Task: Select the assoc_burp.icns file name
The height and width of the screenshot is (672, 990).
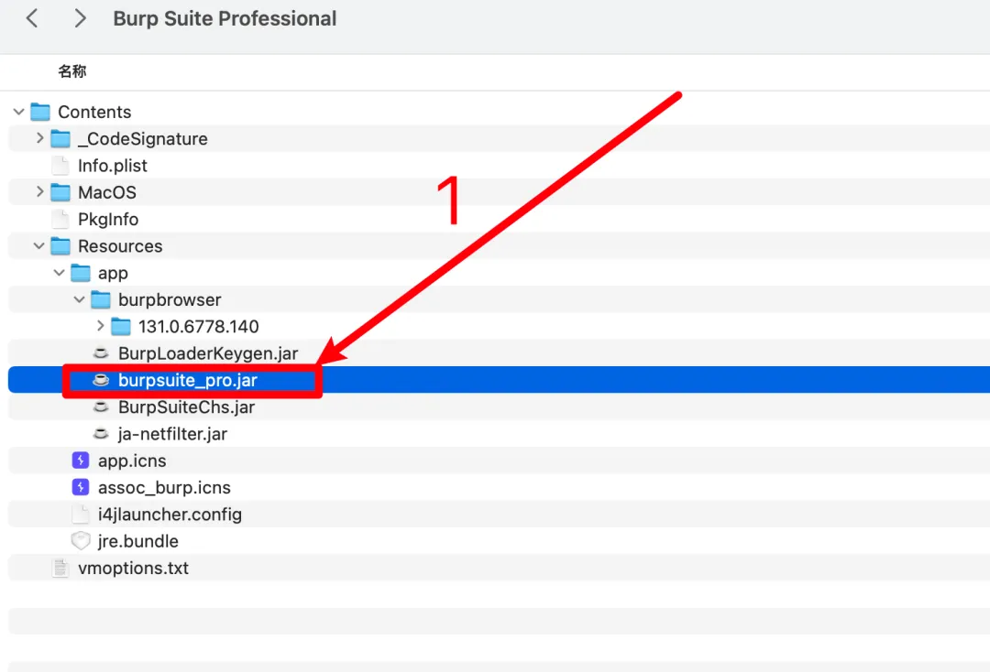Action: (x=164, y=488)
